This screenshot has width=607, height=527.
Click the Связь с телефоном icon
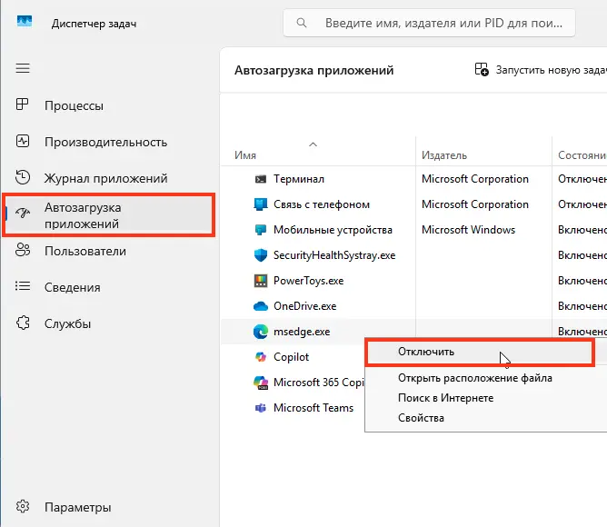pyautogui.click(x=261, y=204)
